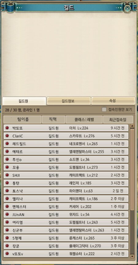Click the red status dot next to v또또v

click(7, 254)
